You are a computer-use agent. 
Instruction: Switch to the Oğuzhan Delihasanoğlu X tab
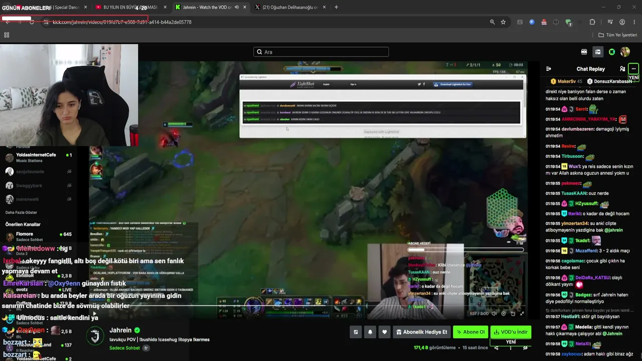(x=290, y=8)
